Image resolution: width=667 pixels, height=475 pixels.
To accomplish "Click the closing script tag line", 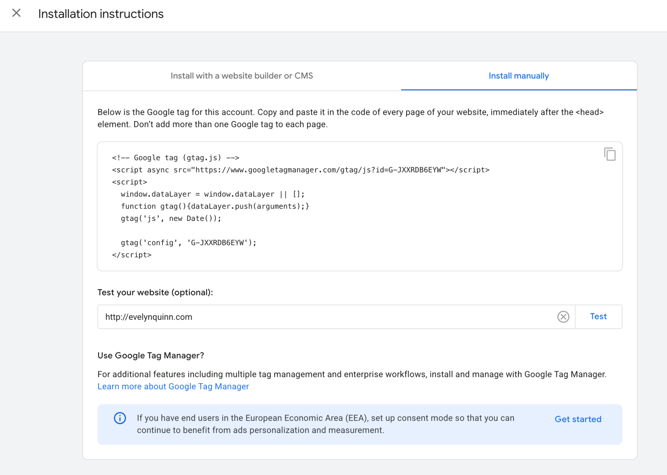I will (x=132, y=255).
